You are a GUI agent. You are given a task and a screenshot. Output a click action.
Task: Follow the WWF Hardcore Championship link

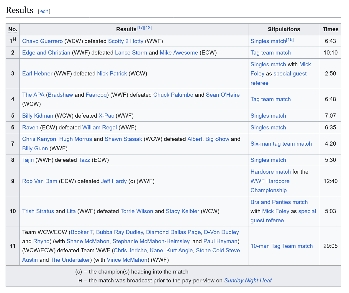[270, 185]
